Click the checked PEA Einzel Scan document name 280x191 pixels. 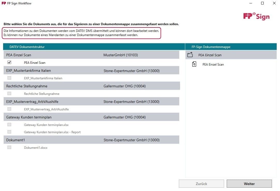[x=35, y=63]
